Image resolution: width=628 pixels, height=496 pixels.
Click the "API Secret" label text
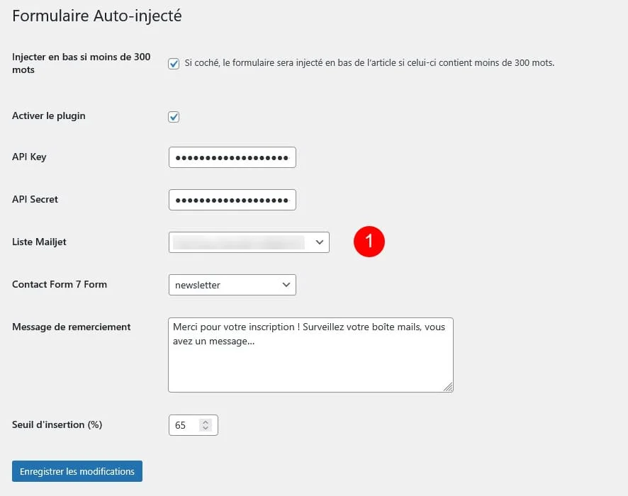pos(35,199)
